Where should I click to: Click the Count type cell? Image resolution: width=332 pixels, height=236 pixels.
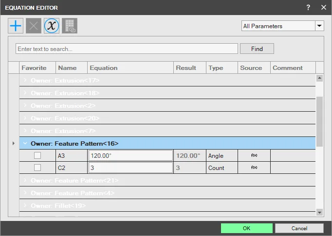pos(222,168)
